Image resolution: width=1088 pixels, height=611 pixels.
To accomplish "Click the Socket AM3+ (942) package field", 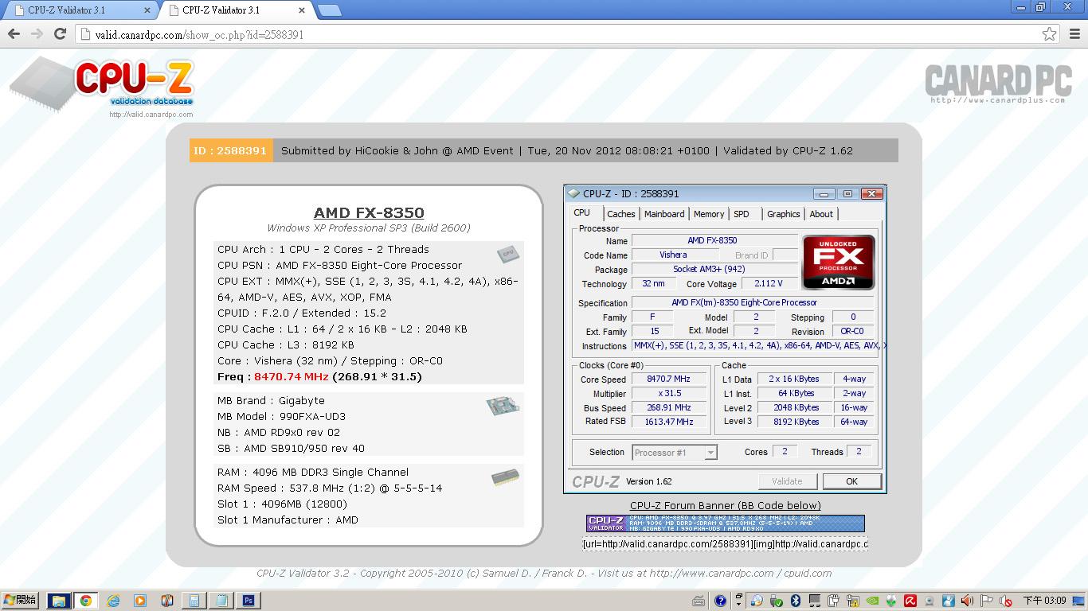I will point(714,270).
